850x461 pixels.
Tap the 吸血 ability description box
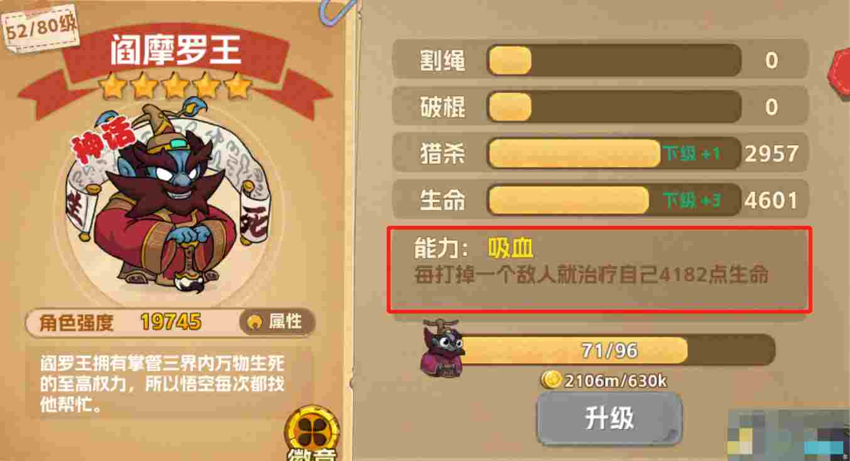point(600,270)
